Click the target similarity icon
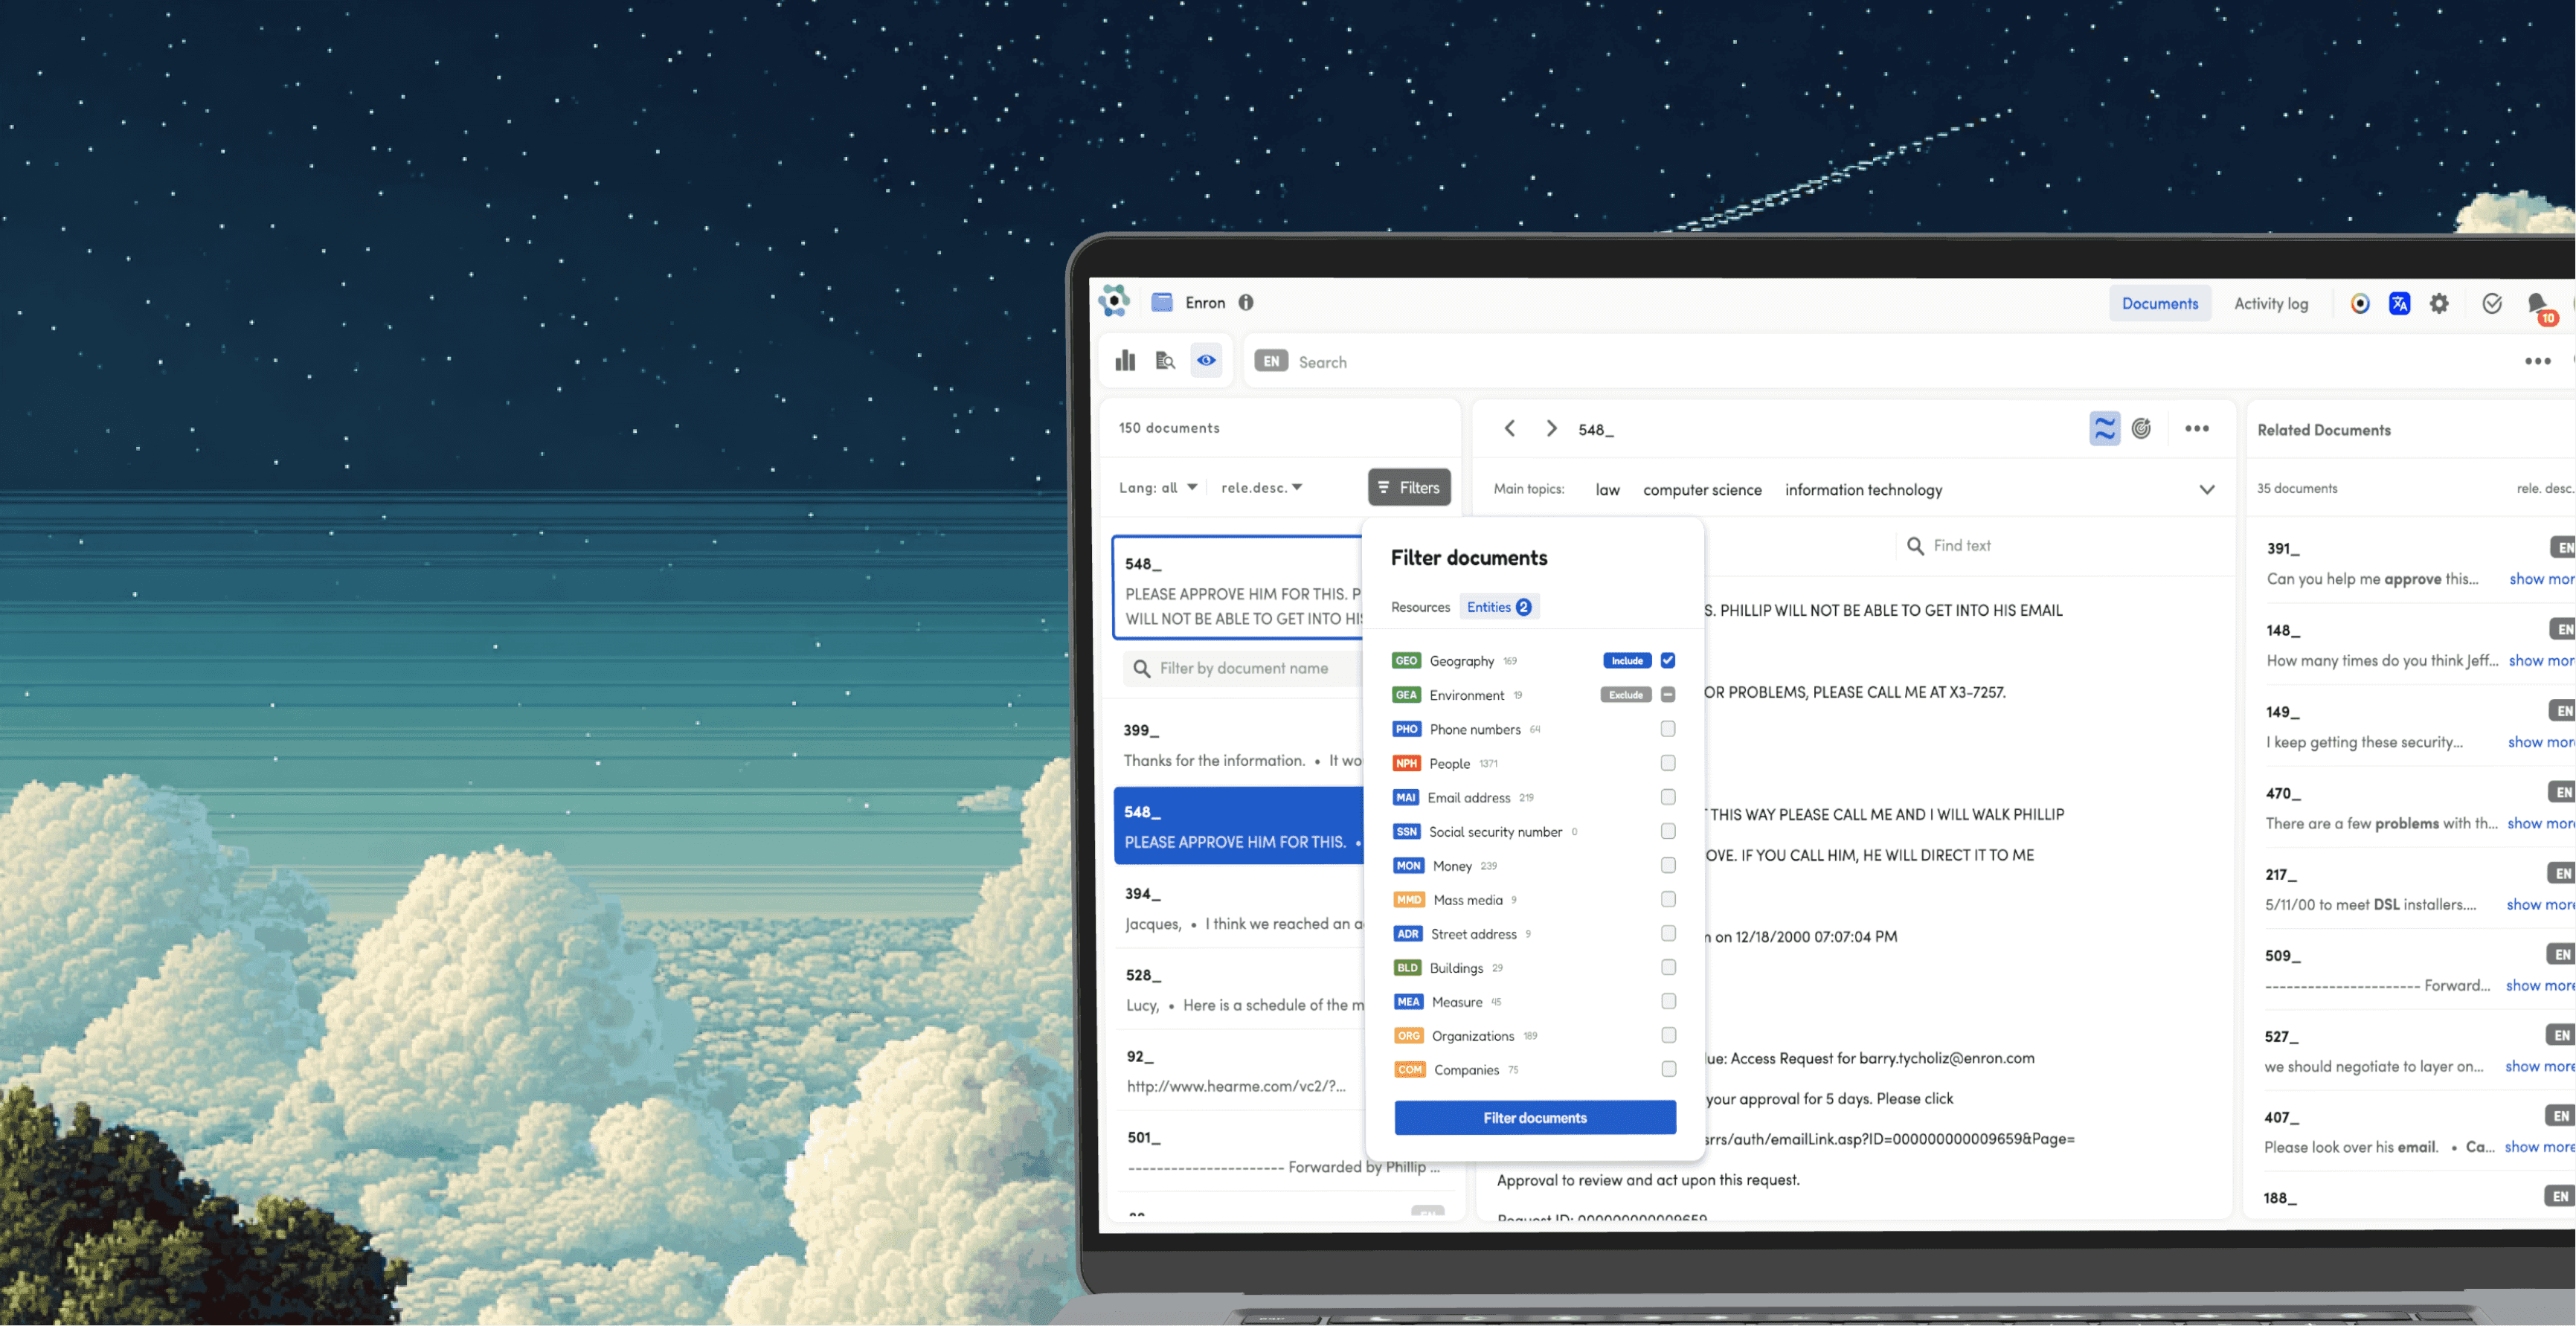Screen dimensions: 2576x1326 coord(2141,428)
